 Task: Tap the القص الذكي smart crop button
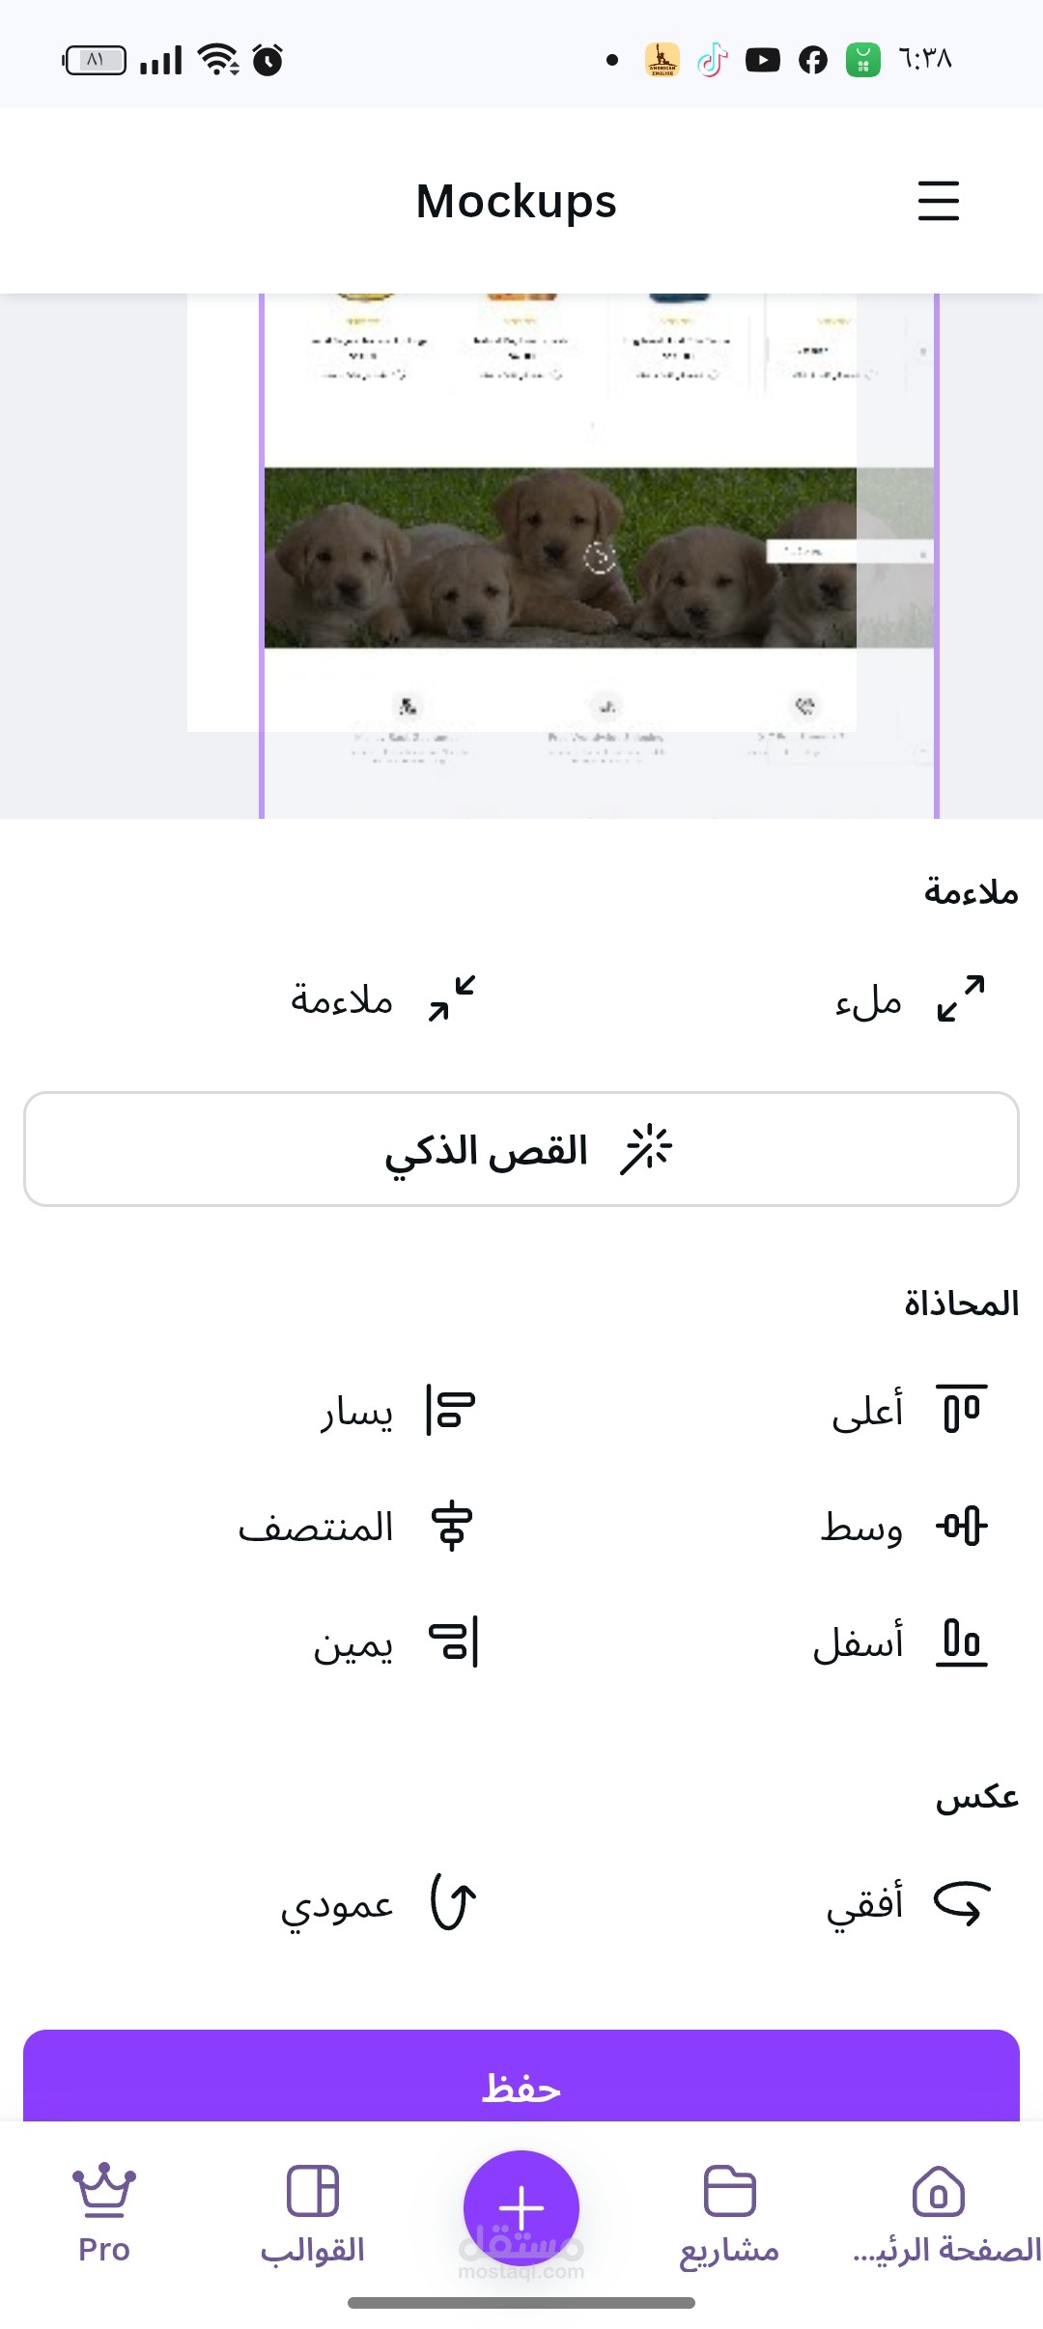pyautogui.click(x=521, y=1149)
